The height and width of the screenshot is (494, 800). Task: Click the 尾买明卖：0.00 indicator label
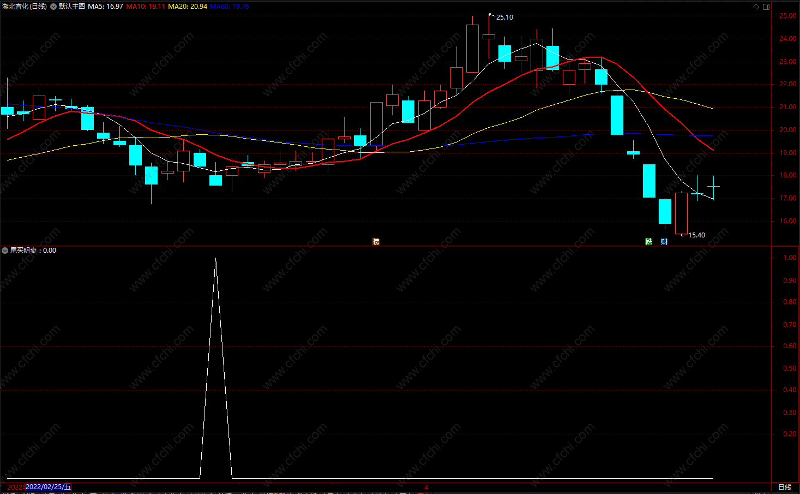pos(33,251)
